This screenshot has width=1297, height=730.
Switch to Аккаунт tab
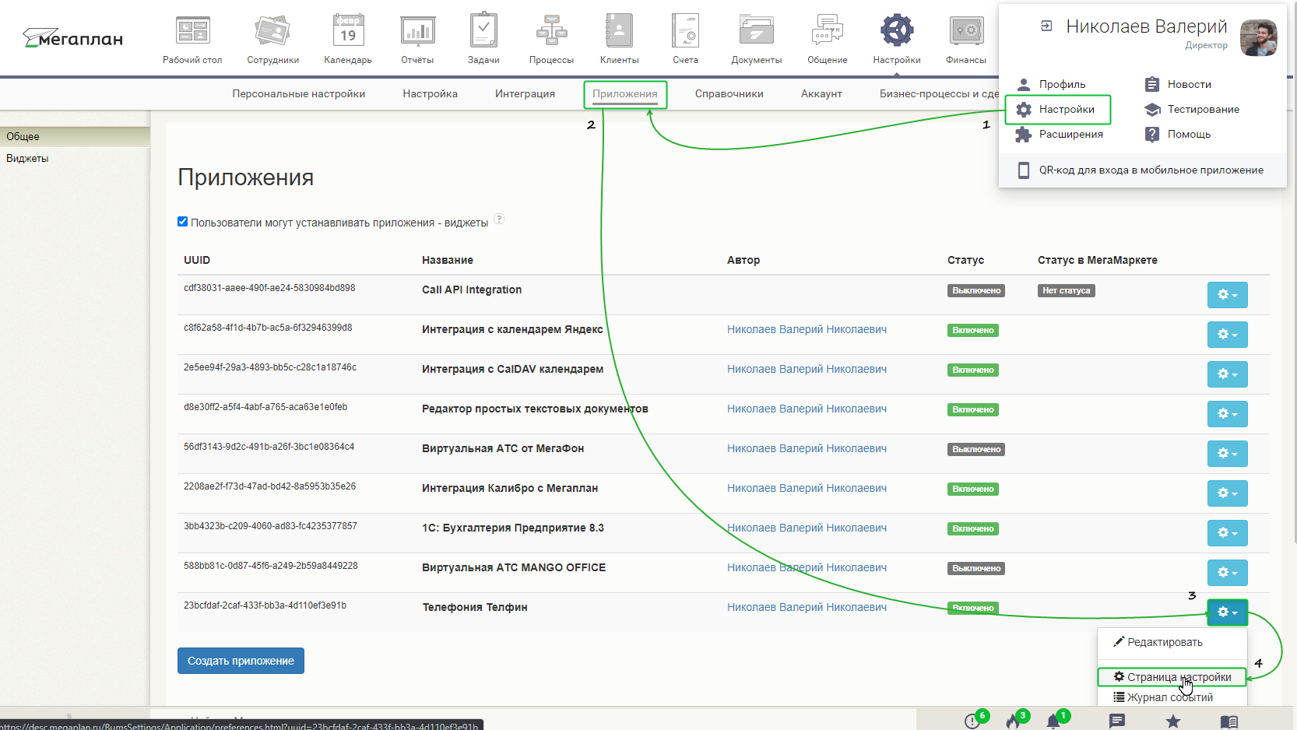821,93
